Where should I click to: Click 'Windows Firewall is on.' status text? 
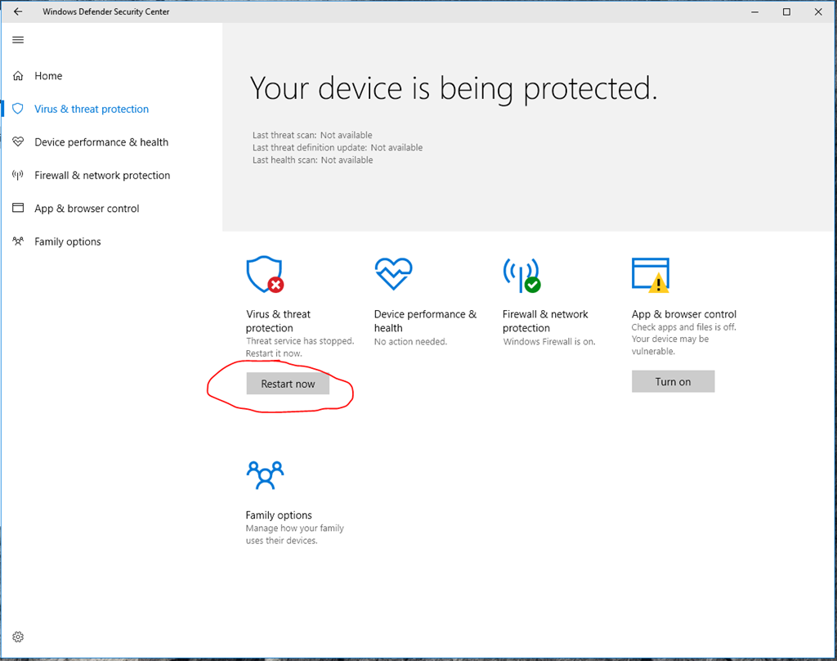[x=548, y=341]
